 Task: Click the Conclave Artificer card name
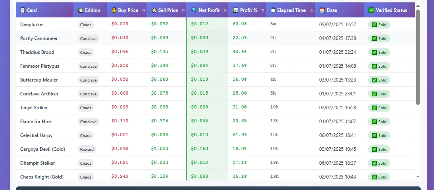(39, 94)
